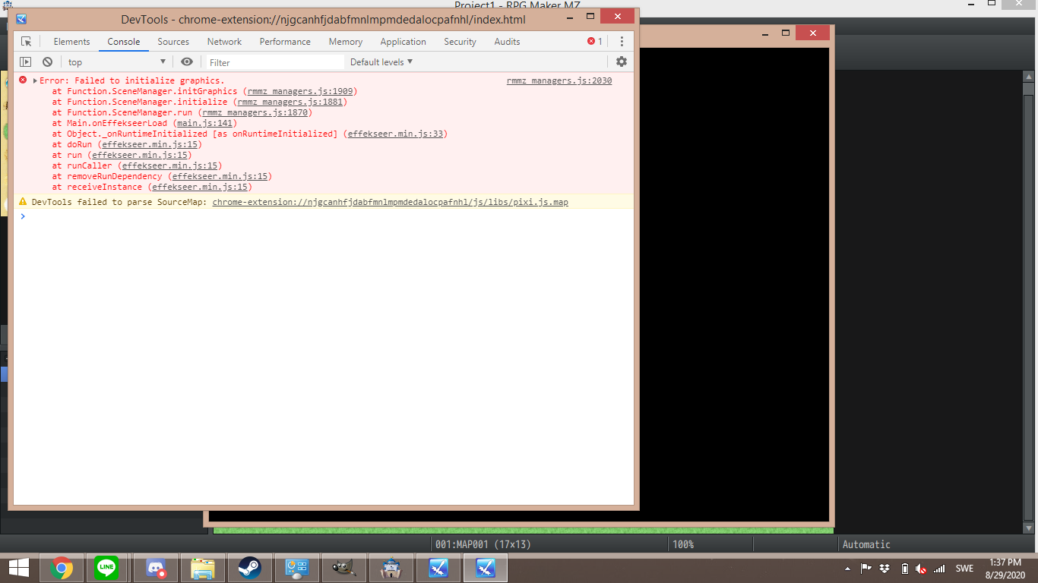Open the Default levels dropdown
Image resolution: width=1038 pixels, height=583 pixels.
point(381,62)
